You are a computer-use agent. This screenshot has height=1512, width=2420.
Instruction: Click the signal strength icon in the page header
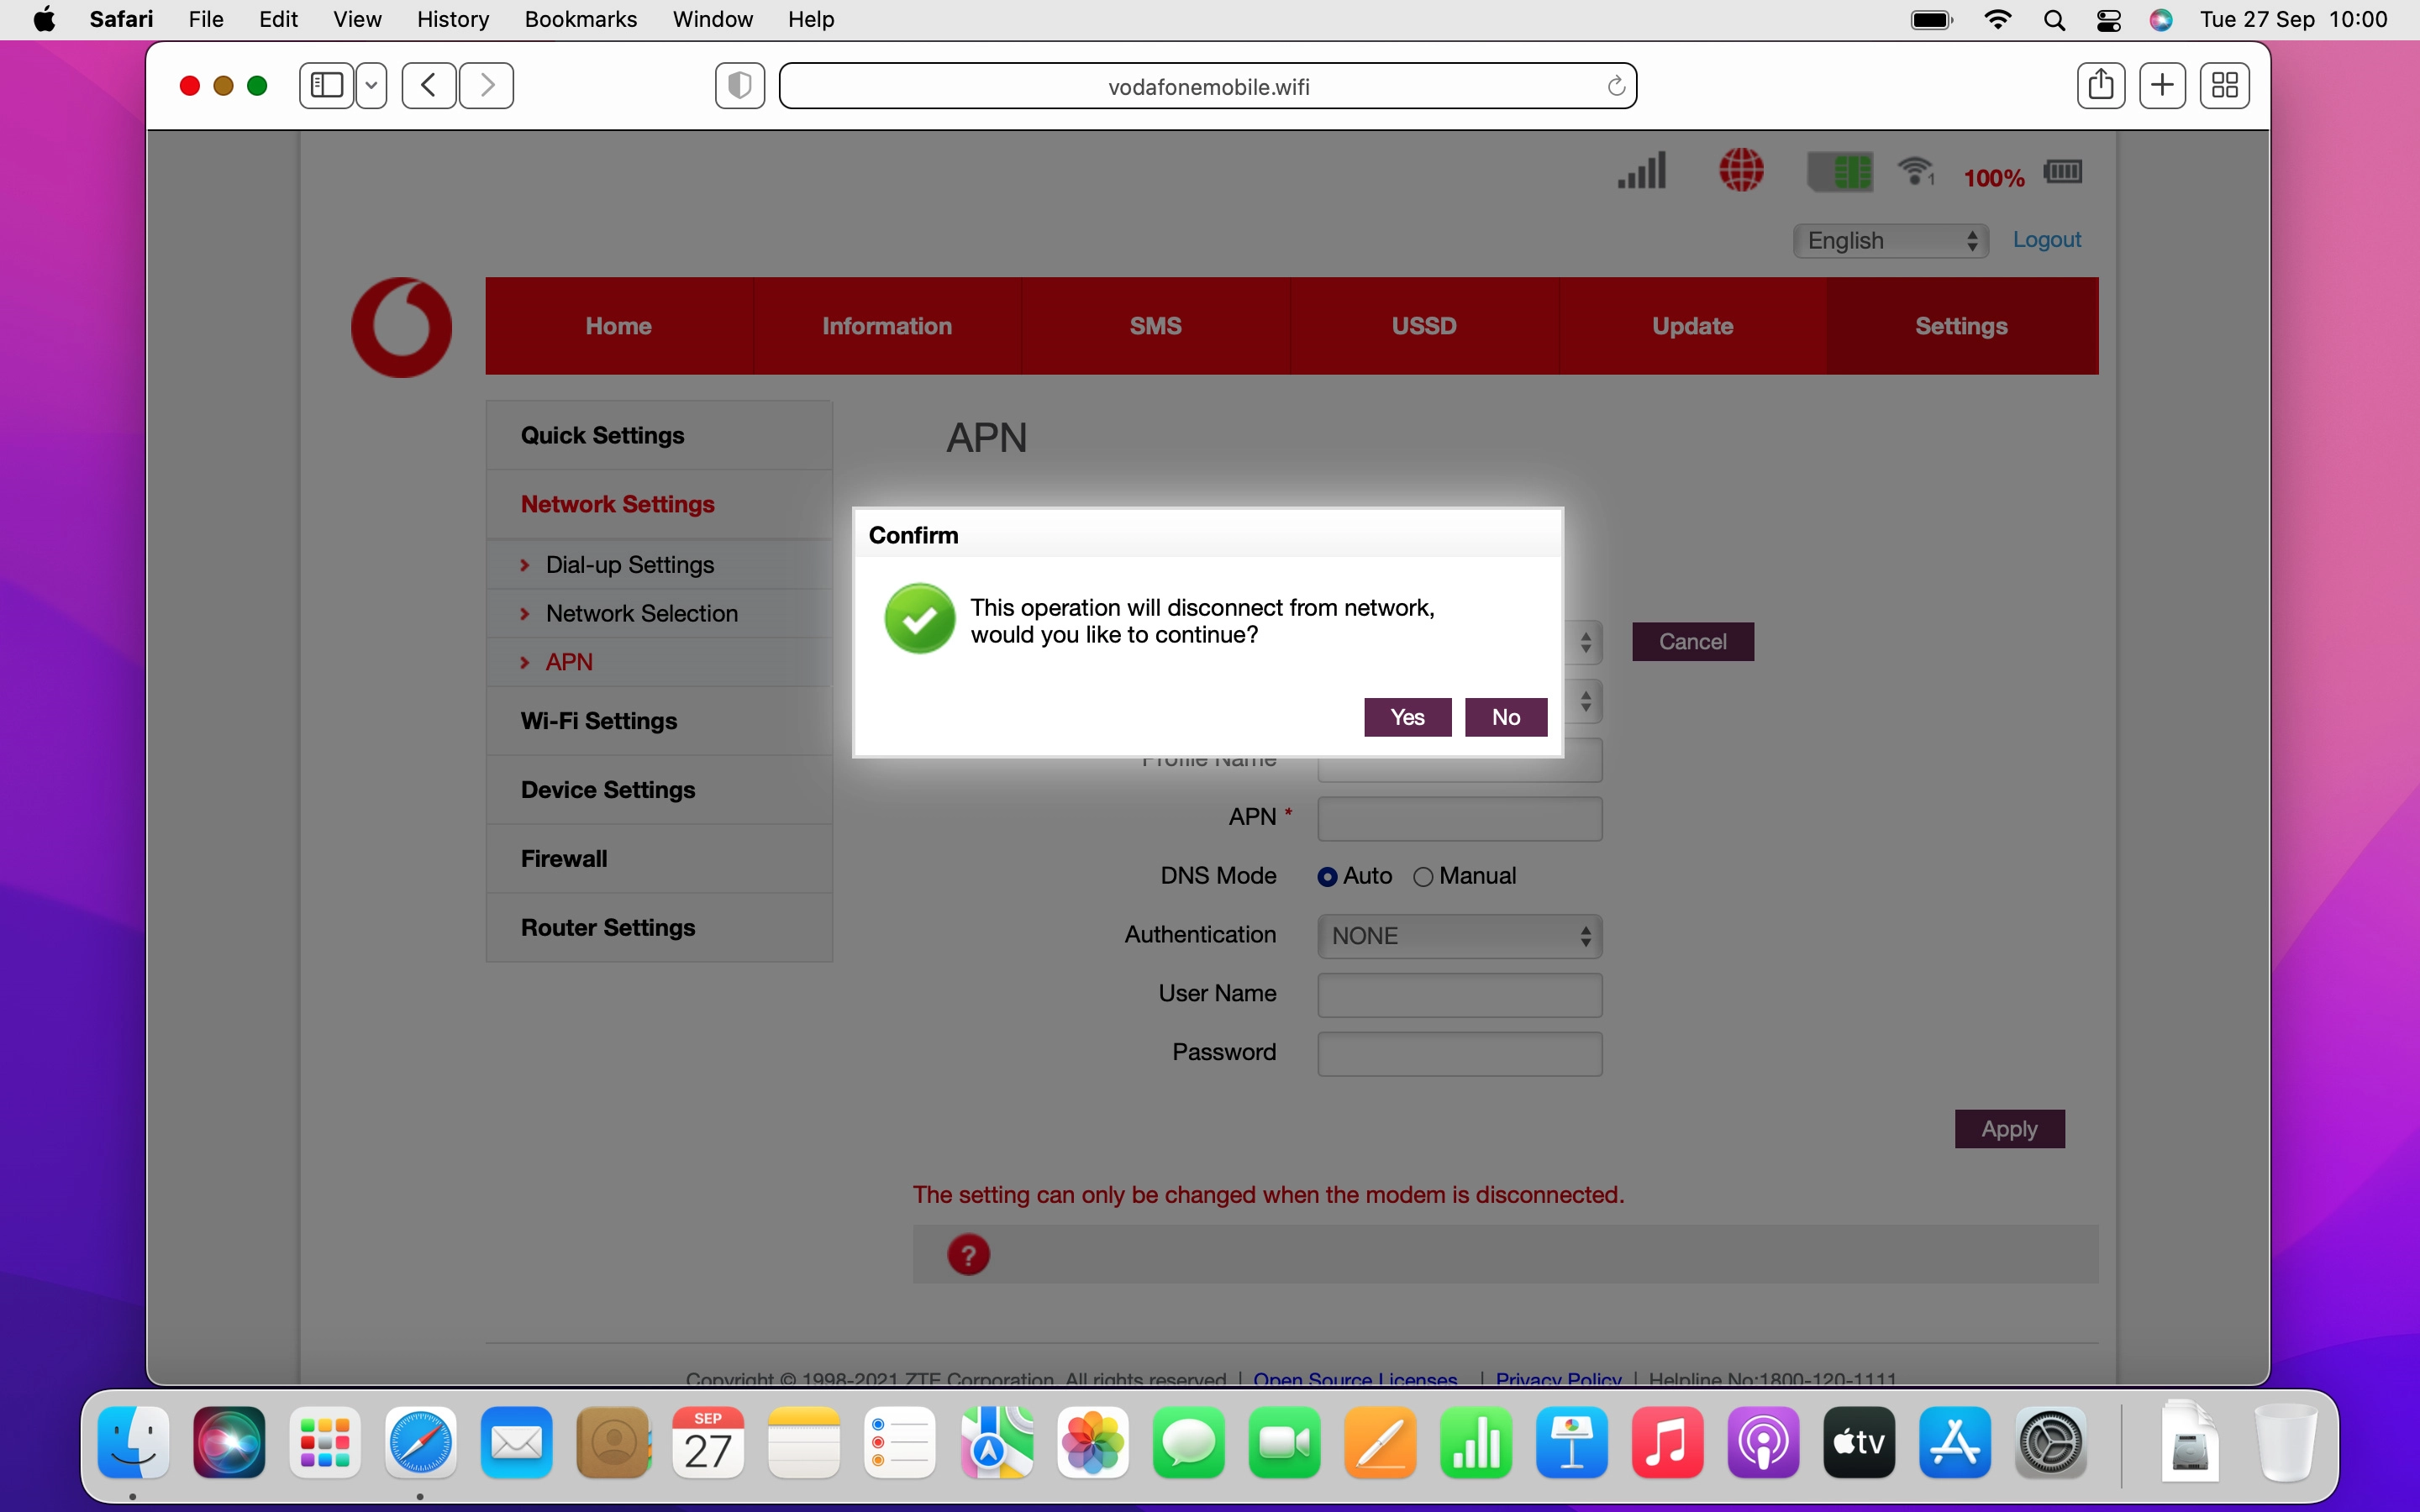(x=1640, y=170)
